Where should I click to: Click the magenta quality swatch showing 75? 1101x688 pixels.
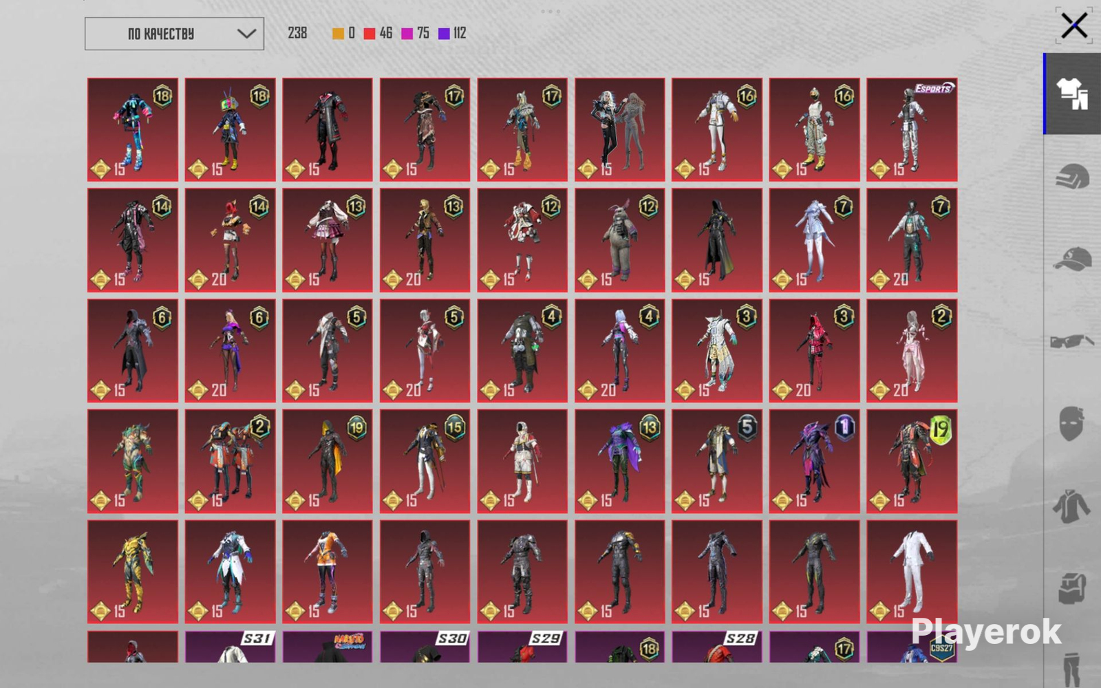point(407,34)
